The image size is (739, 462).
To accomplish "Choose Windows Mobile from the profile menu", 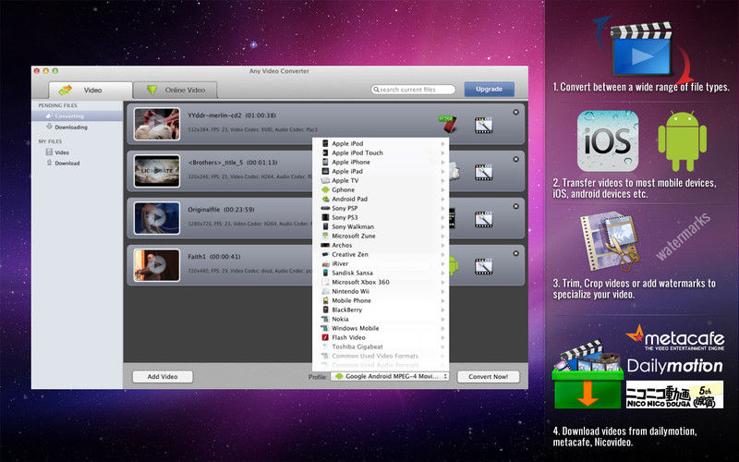I will click(381, 328).
